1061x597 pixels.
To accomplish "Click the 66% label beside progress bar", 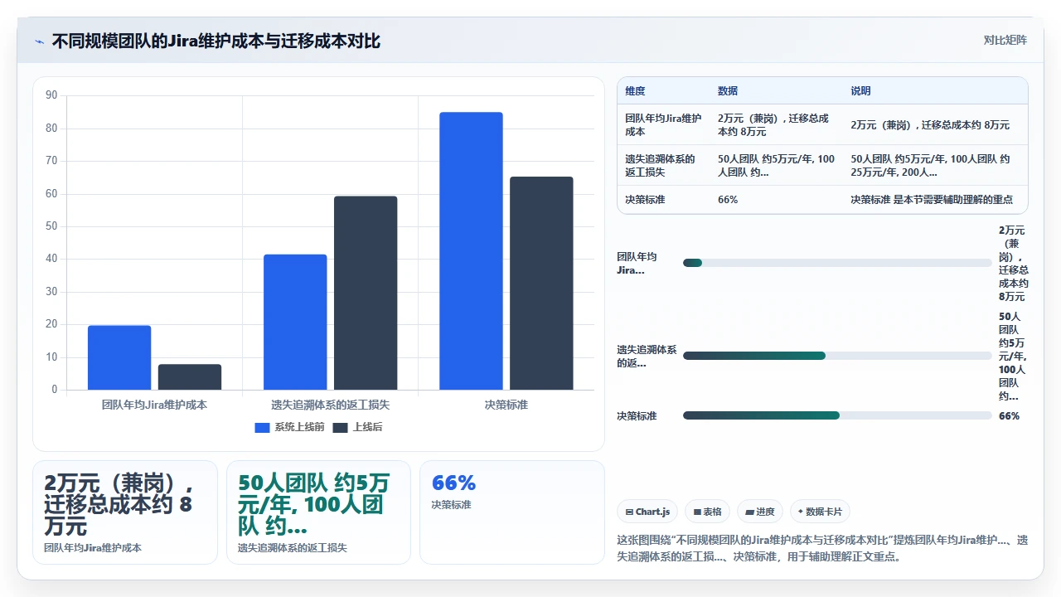I will [1009, 415].
